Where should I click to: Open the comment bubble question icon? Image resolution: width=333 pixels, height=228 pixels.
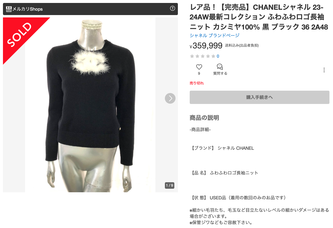pyautogui.click(x=220, y=67)
